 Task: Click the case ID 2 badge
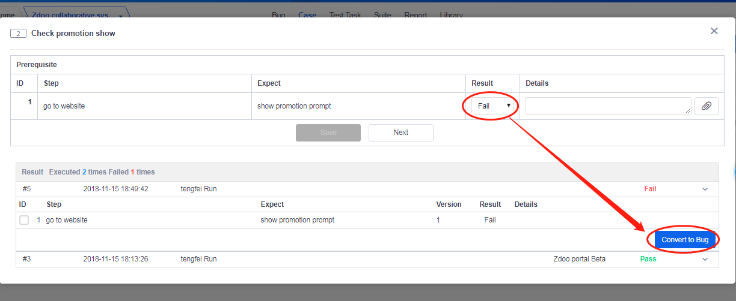pyautogui.click(x=18, y=34)
